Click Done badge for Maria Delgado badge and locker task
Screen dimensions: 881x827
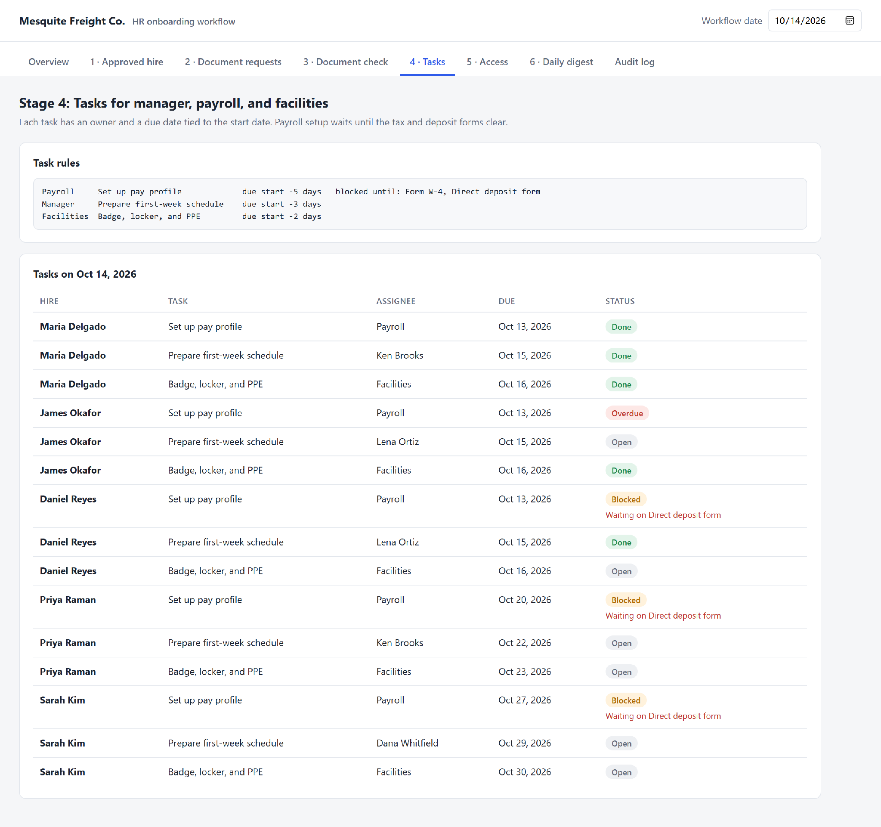(x=621, y=384)
